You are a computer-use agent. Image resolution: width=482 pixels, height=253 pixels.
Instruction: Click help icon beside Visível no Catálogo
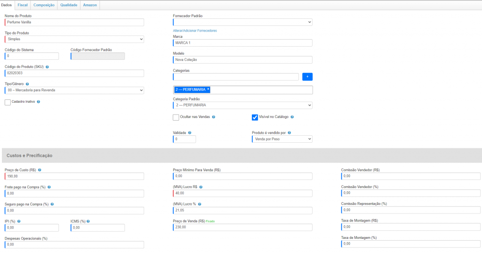click(292, 117)
